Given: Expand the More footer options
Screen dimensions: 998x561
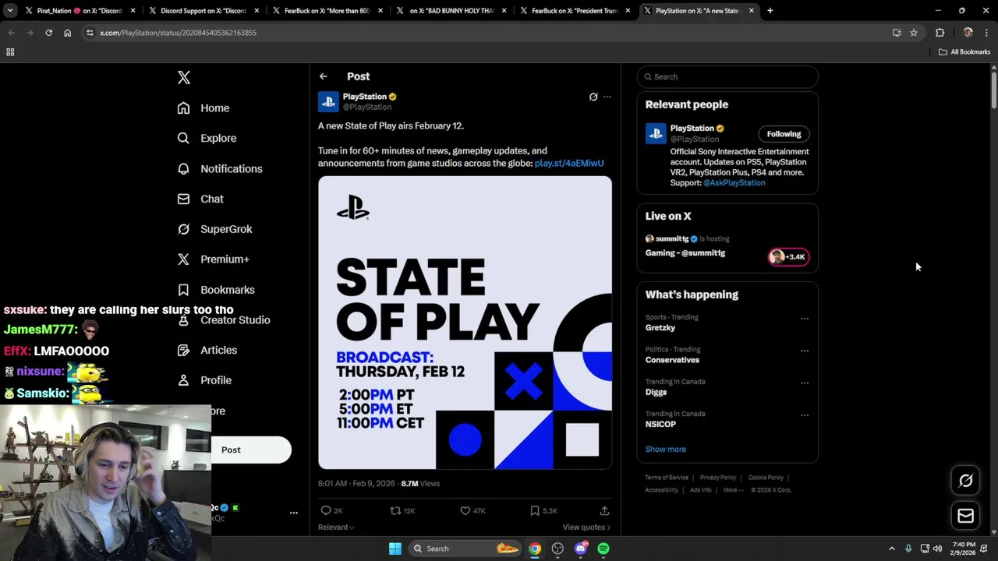Looking at the screenshot, I should pos(733,490).
